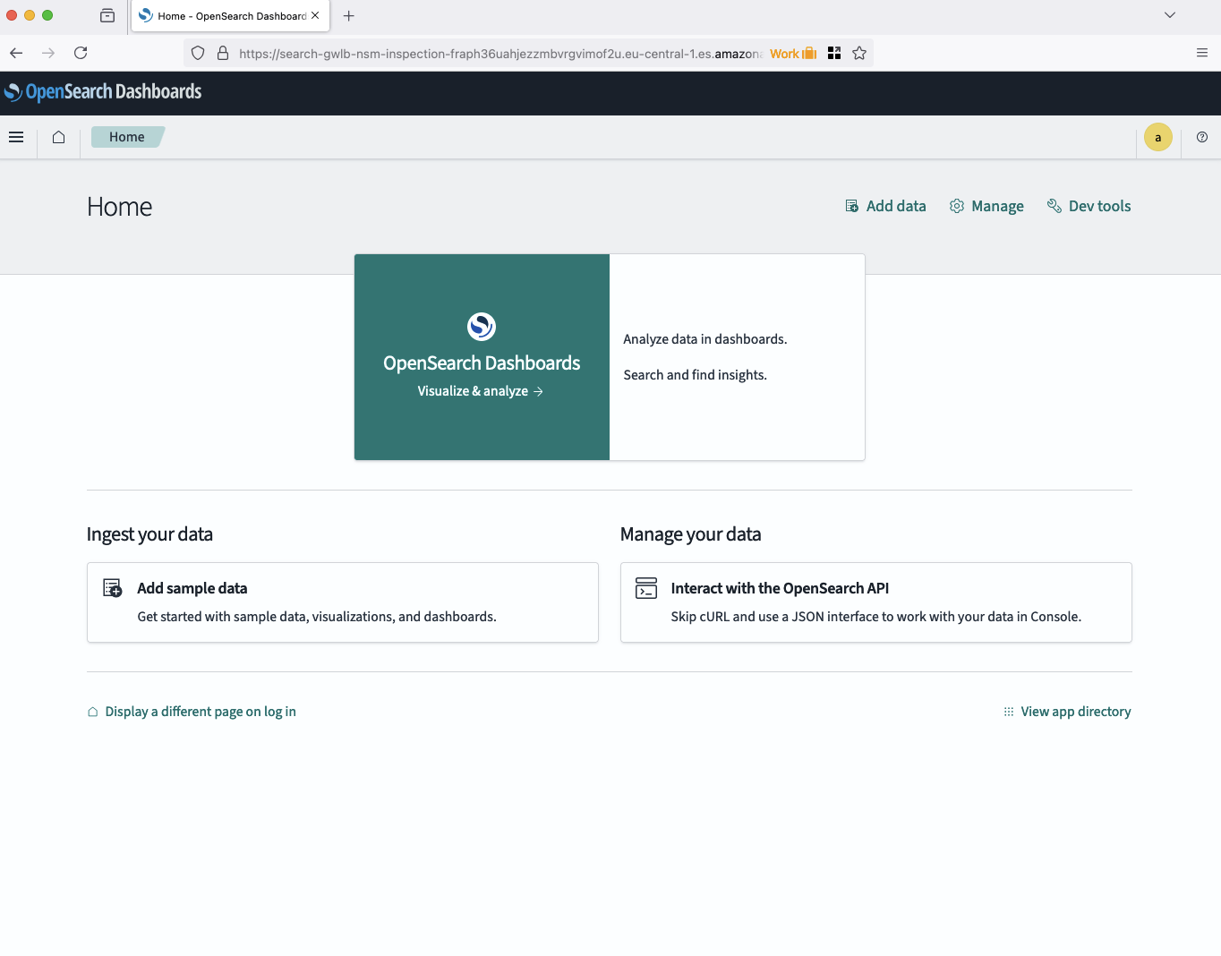Open the browser extensions grid icon
Screen dimensions: 1221x956
click(x=834, y=53)
